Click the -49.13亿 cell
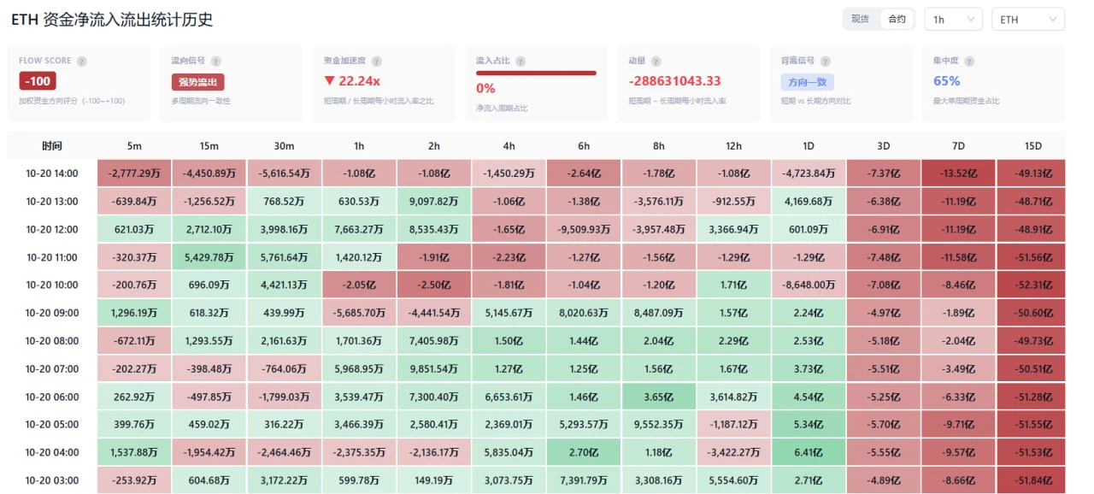This screenshot has height=494, width=1094. coord(1032,173)
